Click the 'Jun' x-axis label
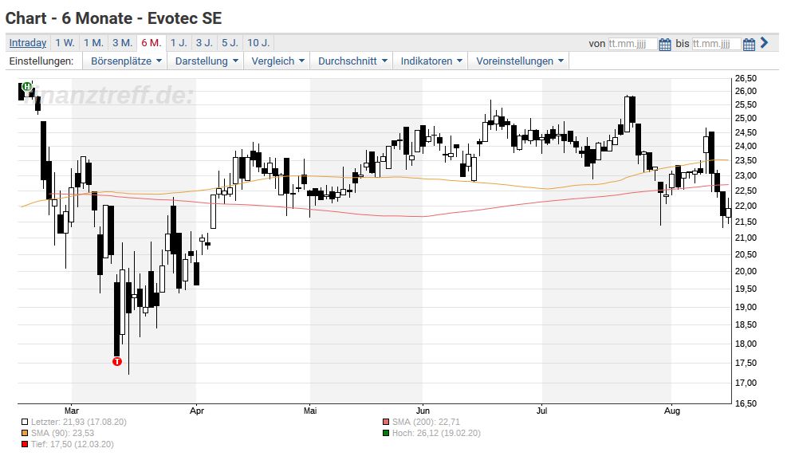 coord(423,411)
